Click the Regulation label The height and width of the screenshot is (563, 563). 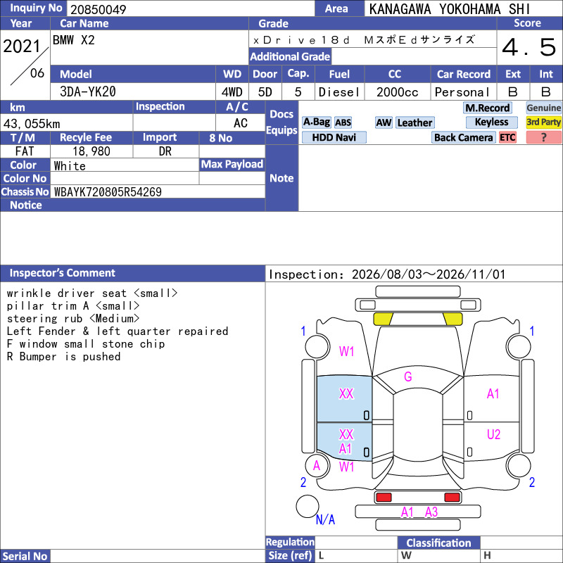(290, 542)
